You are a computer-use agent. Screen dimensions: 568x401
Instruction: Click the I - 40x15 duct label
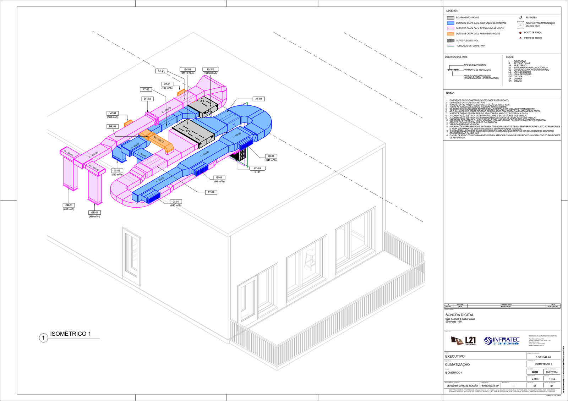coord(142,154)
